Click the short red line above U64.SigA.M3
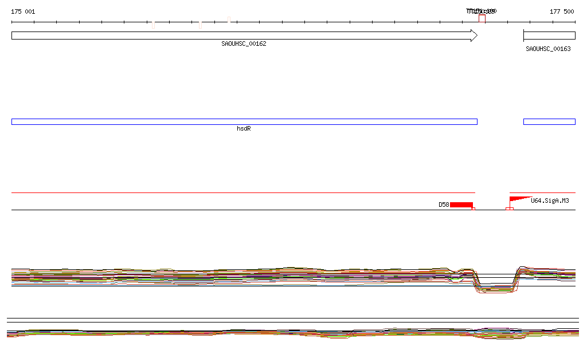587x350 pixels. pos(542,193)
